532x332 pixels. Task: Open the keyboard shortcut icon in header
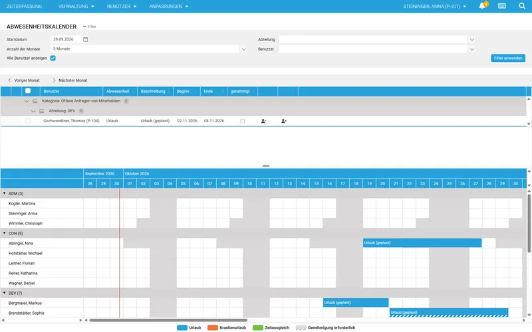tap(502, 6)
